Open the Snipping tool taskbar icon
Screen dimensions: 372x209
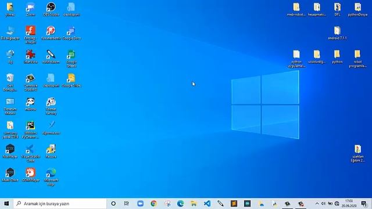pyautogui.click(x=167, y=204)
